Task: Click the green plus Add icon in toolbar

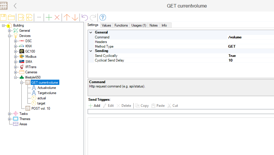Action: [x=49, y=17]
